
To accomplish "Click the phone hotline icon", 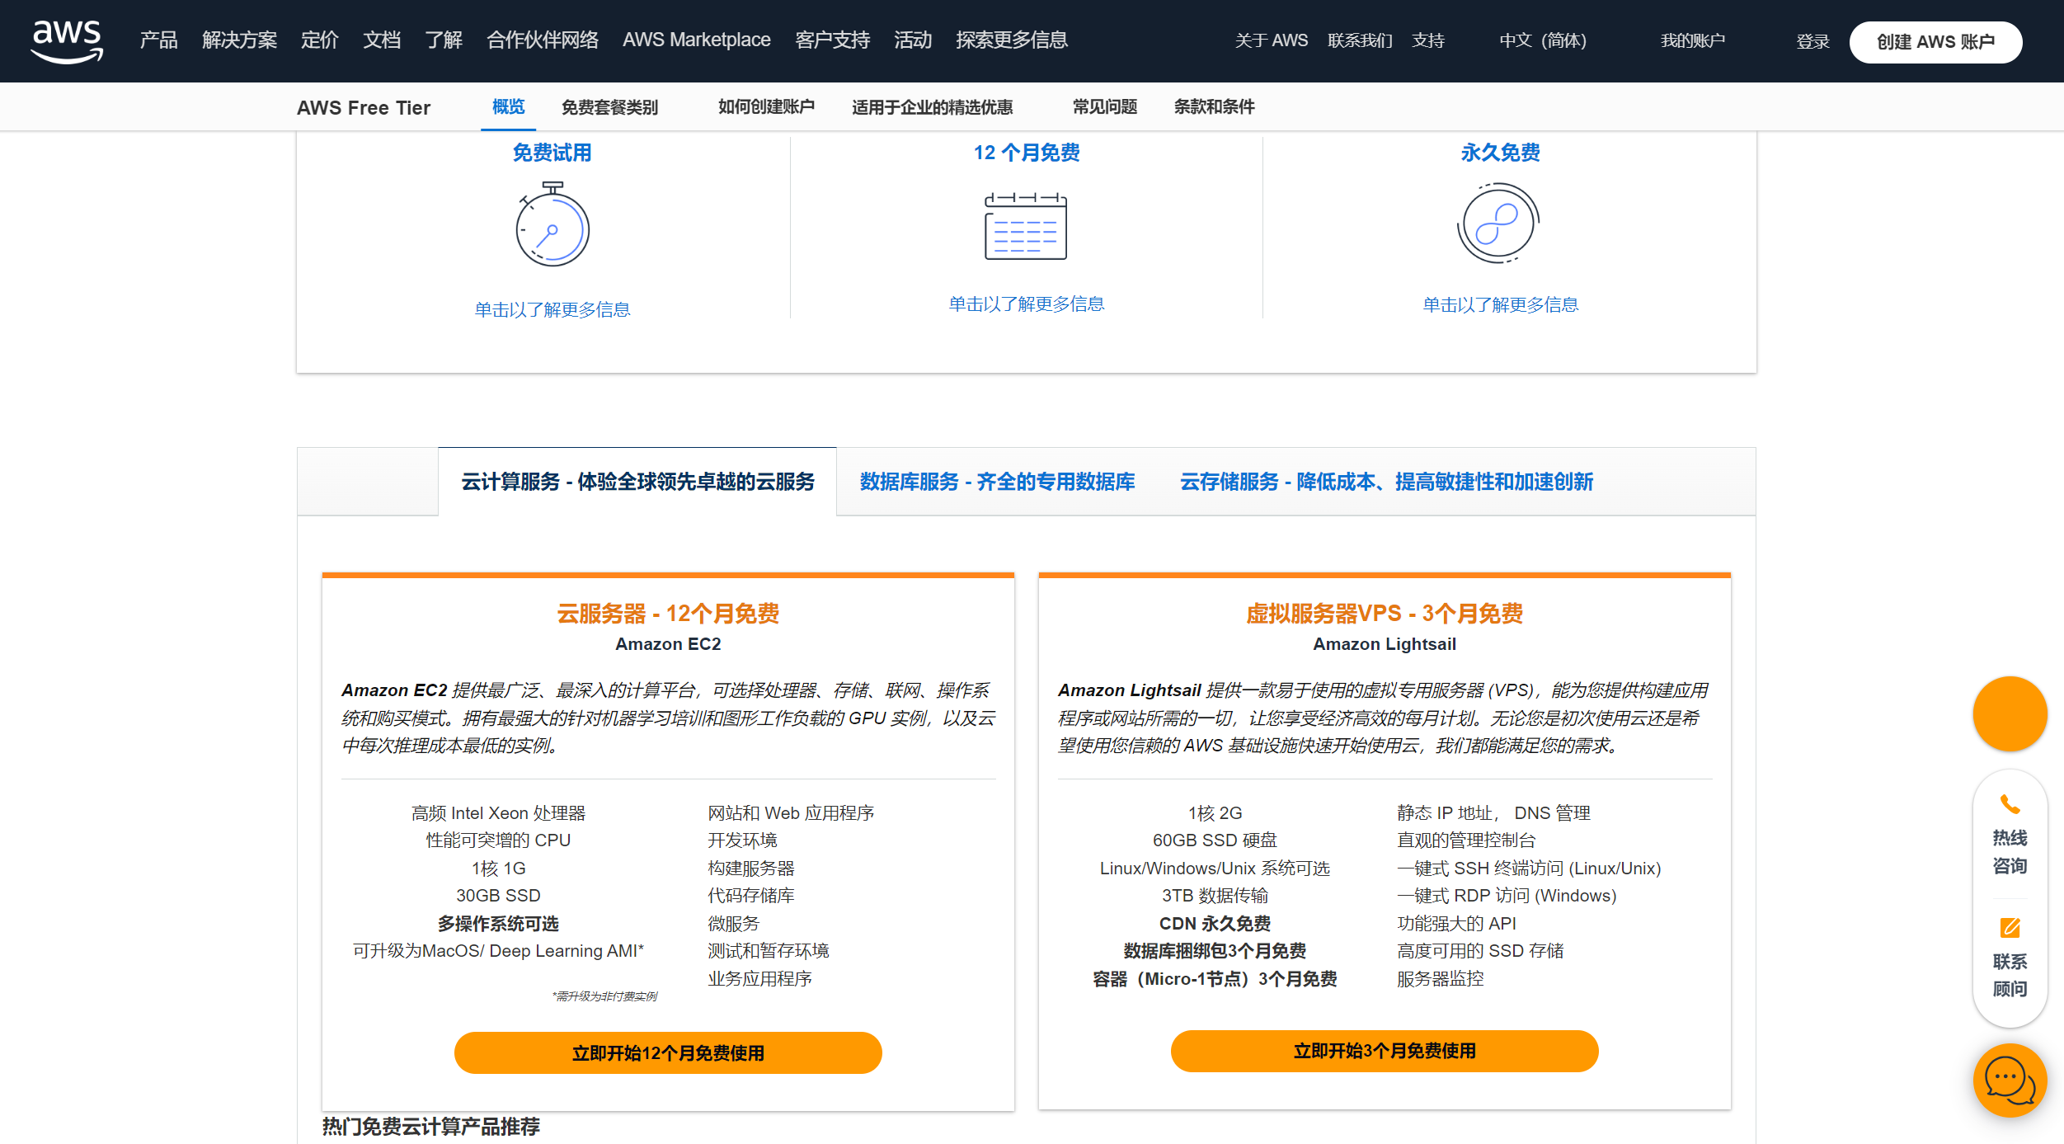I will (2010, 805).
